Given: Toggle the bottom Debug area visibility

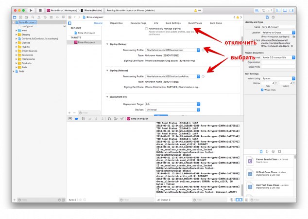Looking at the screenshot, I should click(285, 10).
